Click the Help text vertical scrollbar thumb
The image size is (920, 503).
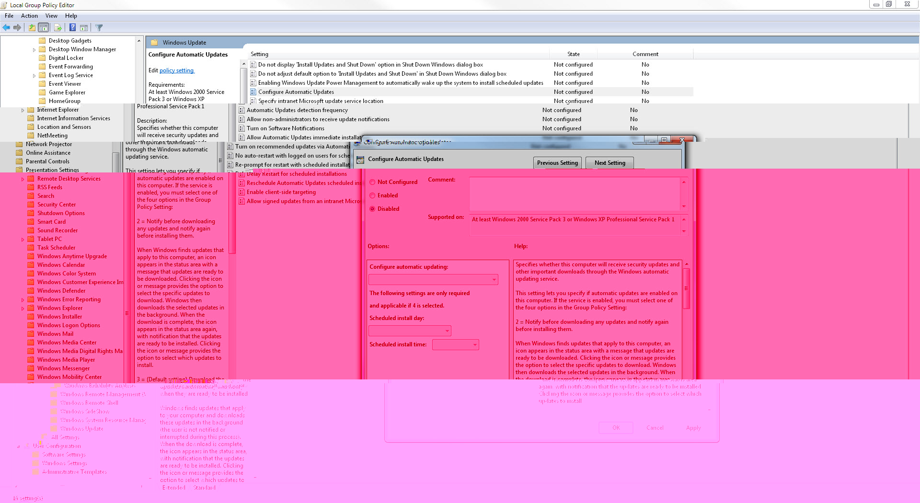[x=686, y=288]
